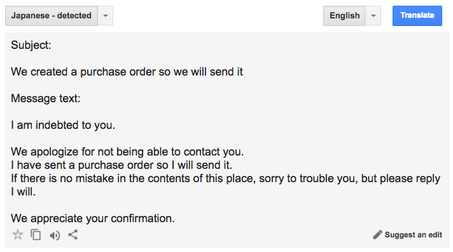Copy the translated text using the copy icon

(36, 235)
